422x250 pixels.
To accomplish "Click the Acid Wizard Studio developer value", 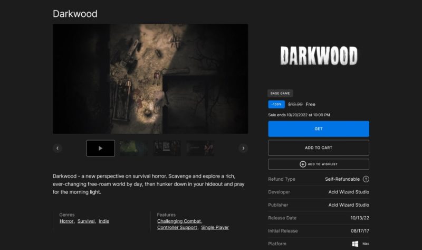I will [x=349, y=192].
